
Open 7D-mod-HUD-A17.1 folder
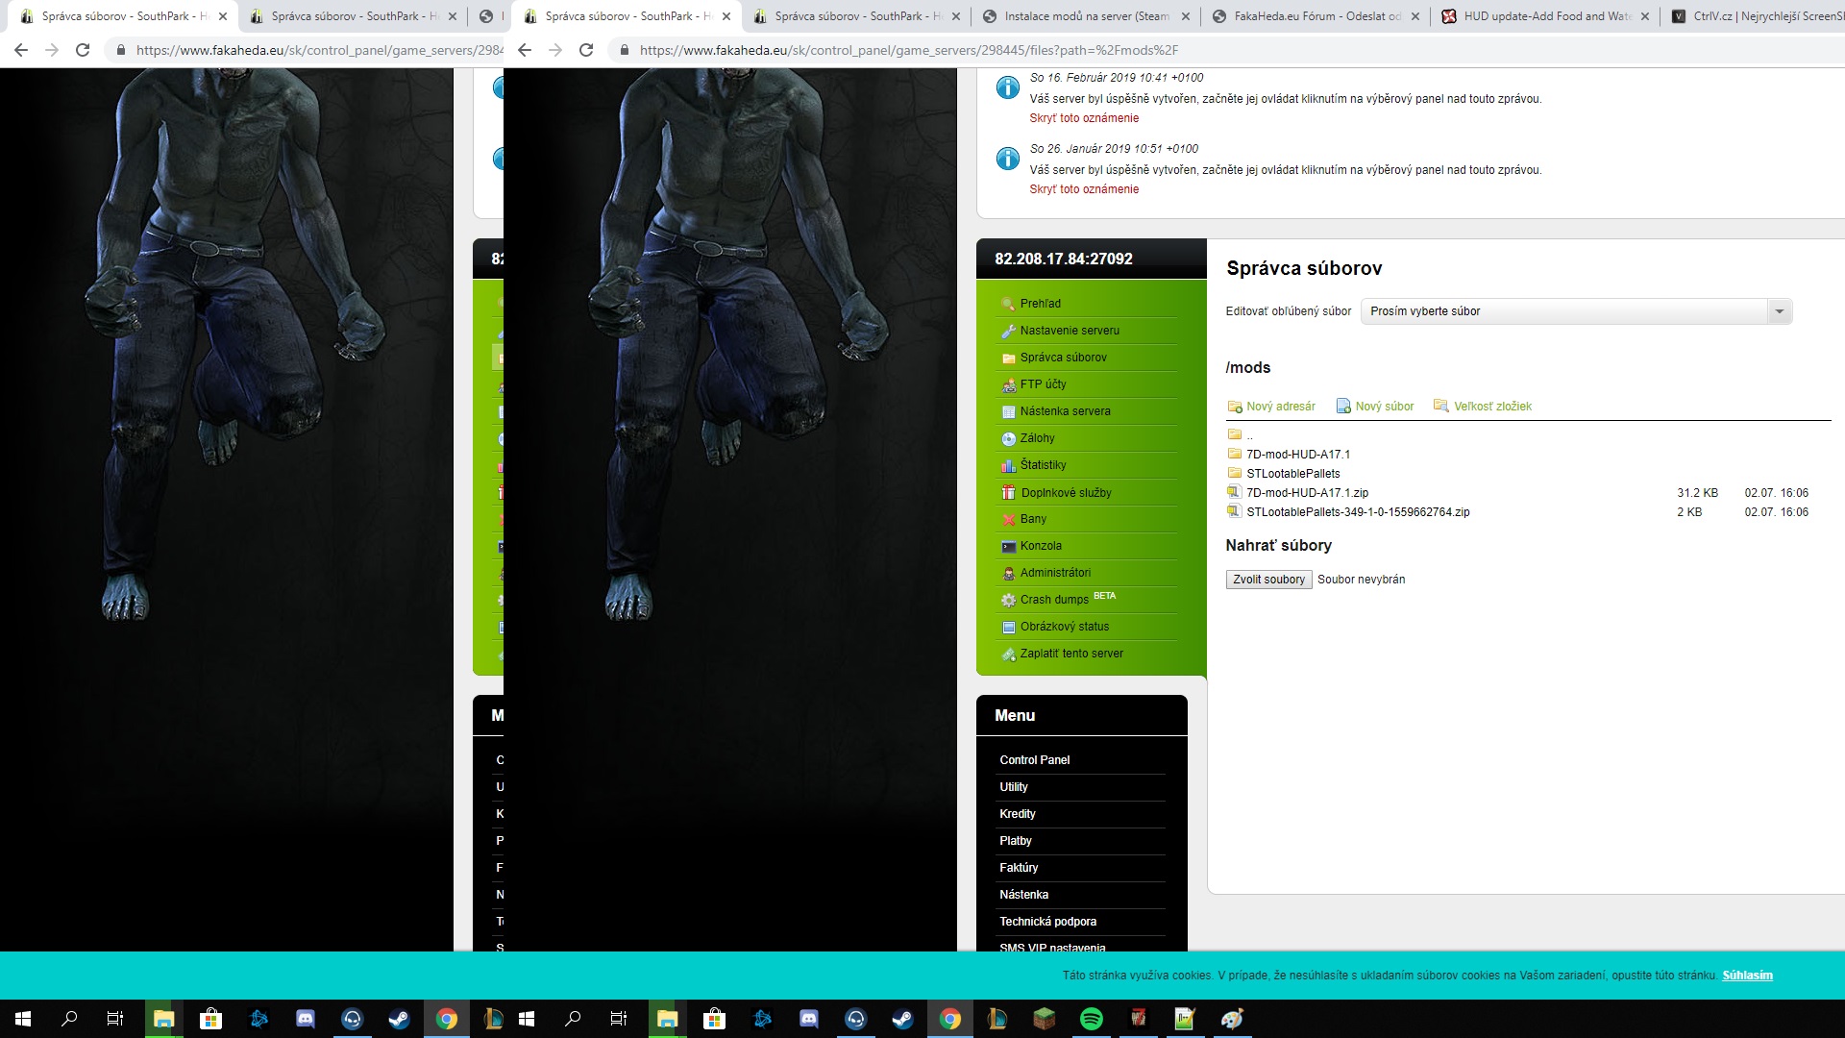coord(1297,455)
